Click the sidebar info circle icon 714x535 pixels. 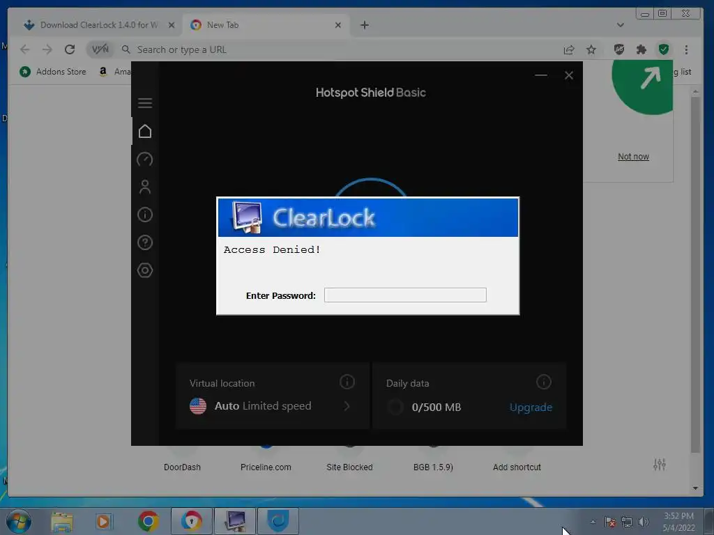click(145, 215)
